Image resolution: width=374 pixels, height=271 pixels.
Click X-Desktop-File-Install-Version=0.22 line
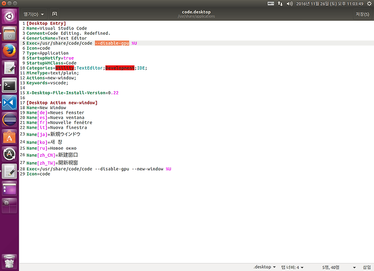click(72, 93)
